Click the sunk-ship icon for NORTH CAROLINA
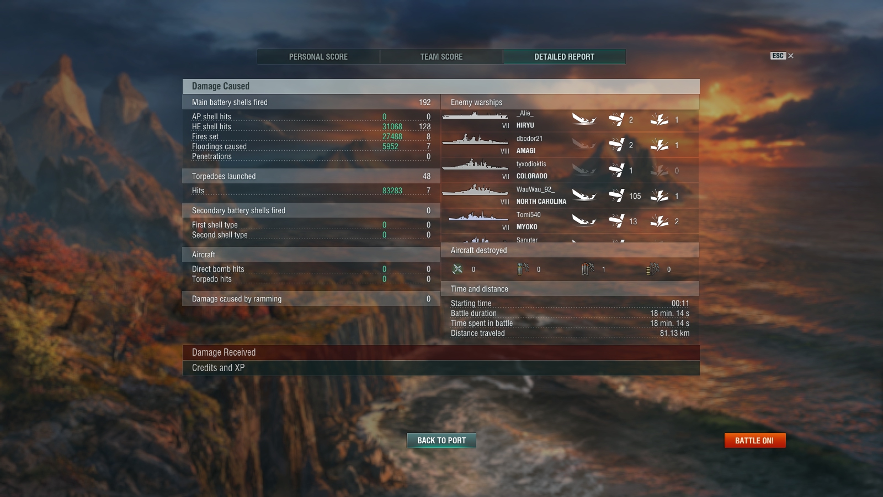Image resolution: width=883 pixels, height=497 pixels. click(x=584, y=195)
